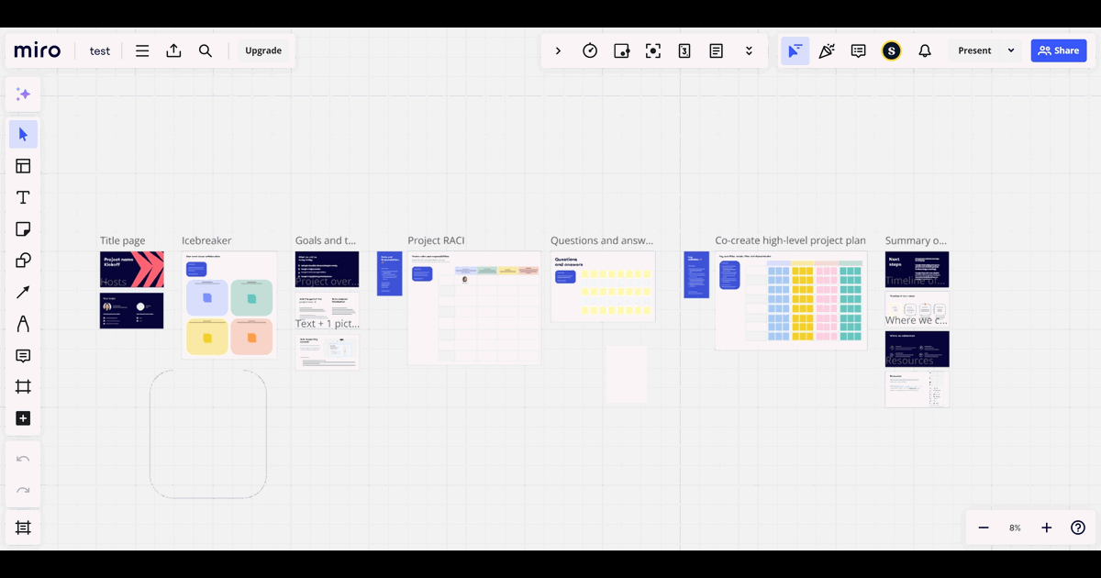Click the Questions and answers frame thumbnail

pyautogui.click(x=603, y=286)
